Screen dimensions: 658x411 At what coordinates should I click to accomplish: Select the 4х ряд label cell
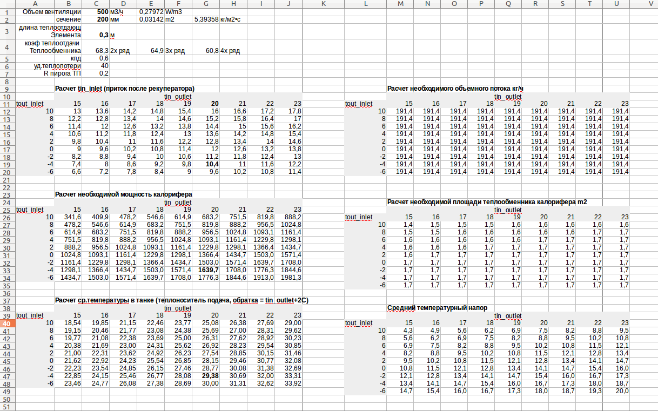231,51
